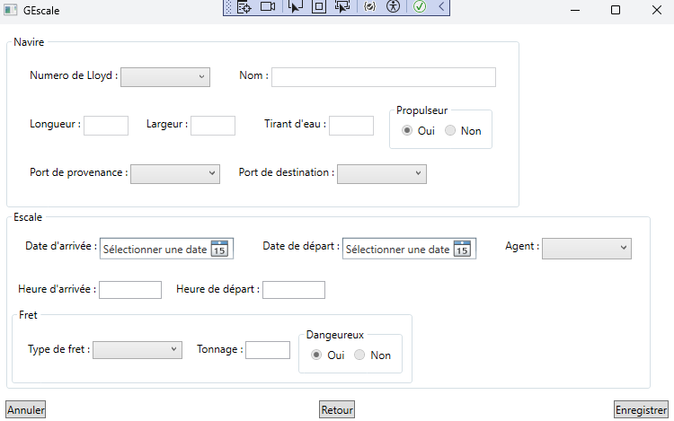The image size is (674, 421).
Task: Choose Non under Dangereux
Action: (360, 355)
